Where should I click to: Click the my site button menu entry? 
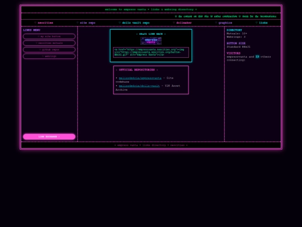click(49, 36)
